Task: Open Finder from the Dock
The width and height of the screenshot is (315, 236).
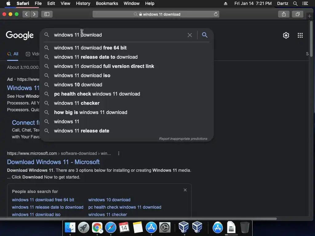Action: point(70,227)
